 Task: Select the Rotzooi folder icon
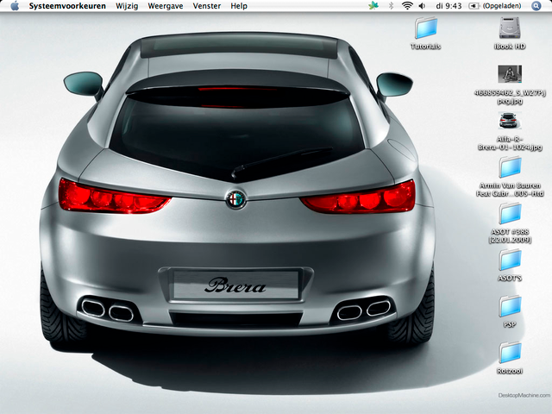click(510, 353)
